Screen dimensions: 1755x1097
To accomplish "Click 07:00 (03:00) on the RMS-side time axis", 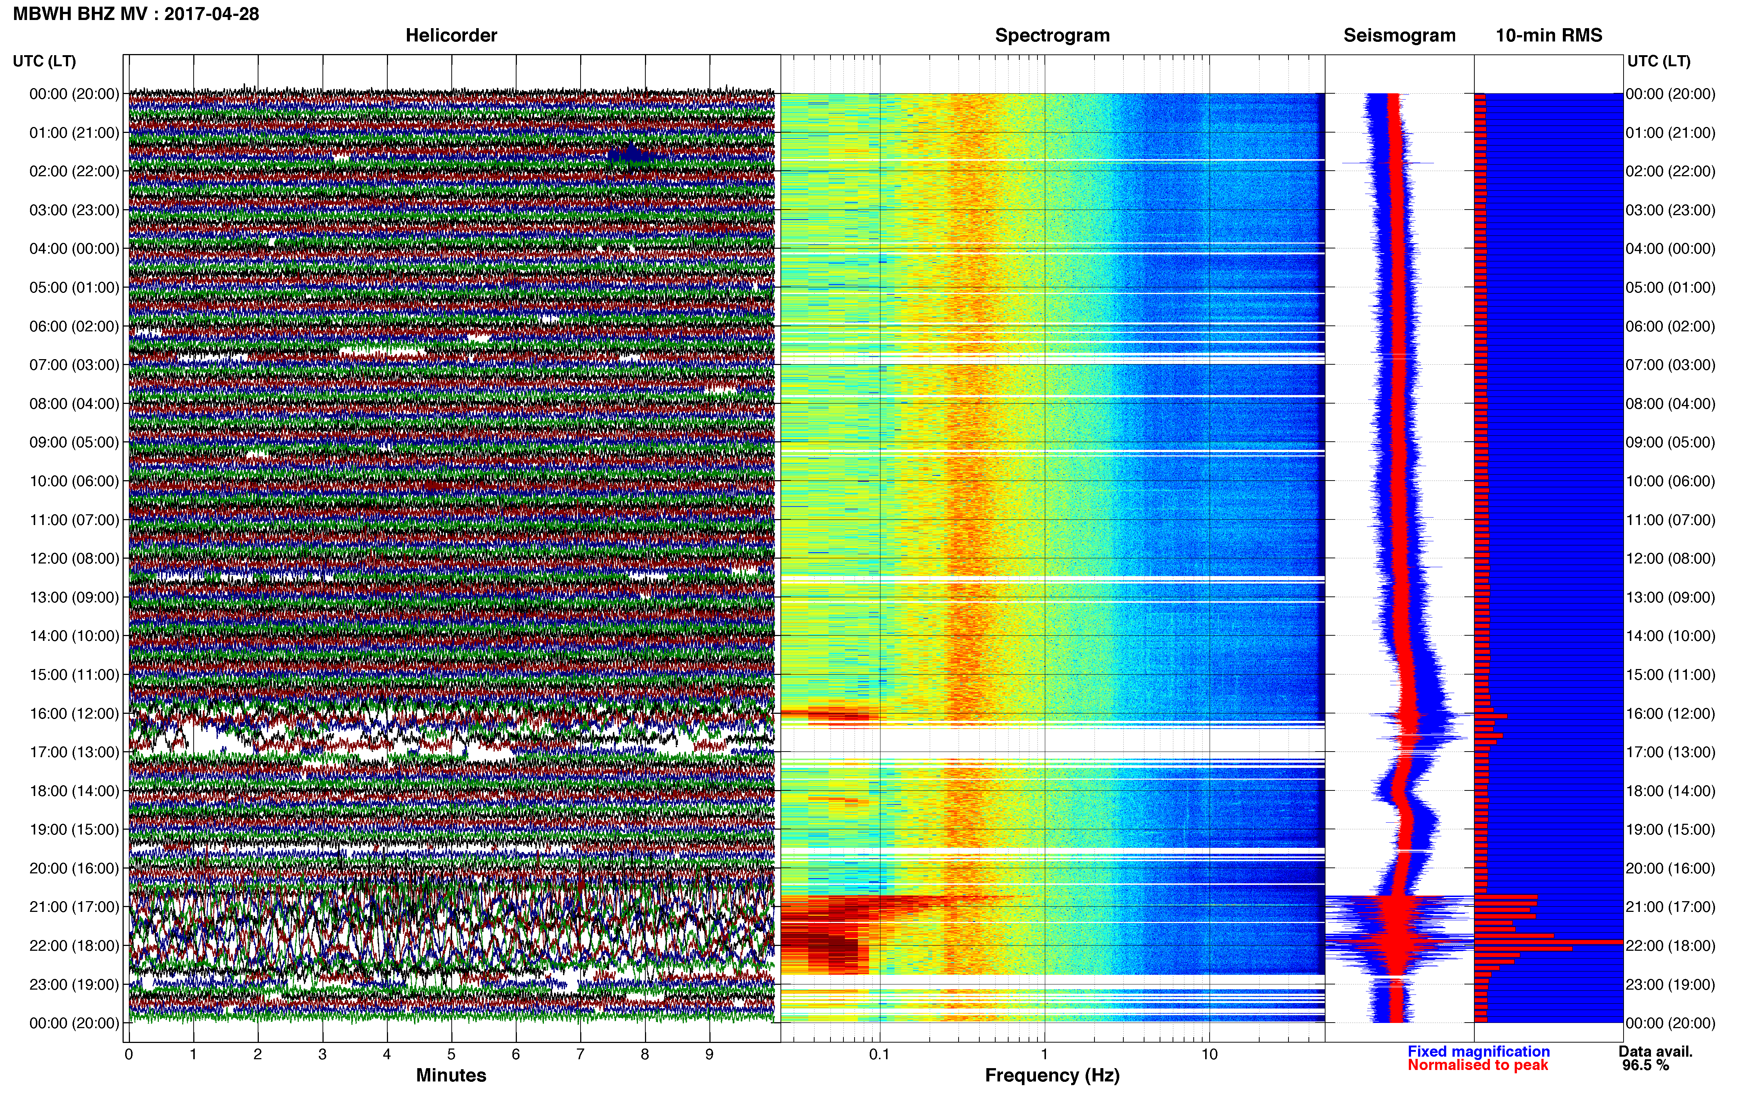I will (1671, 365).
